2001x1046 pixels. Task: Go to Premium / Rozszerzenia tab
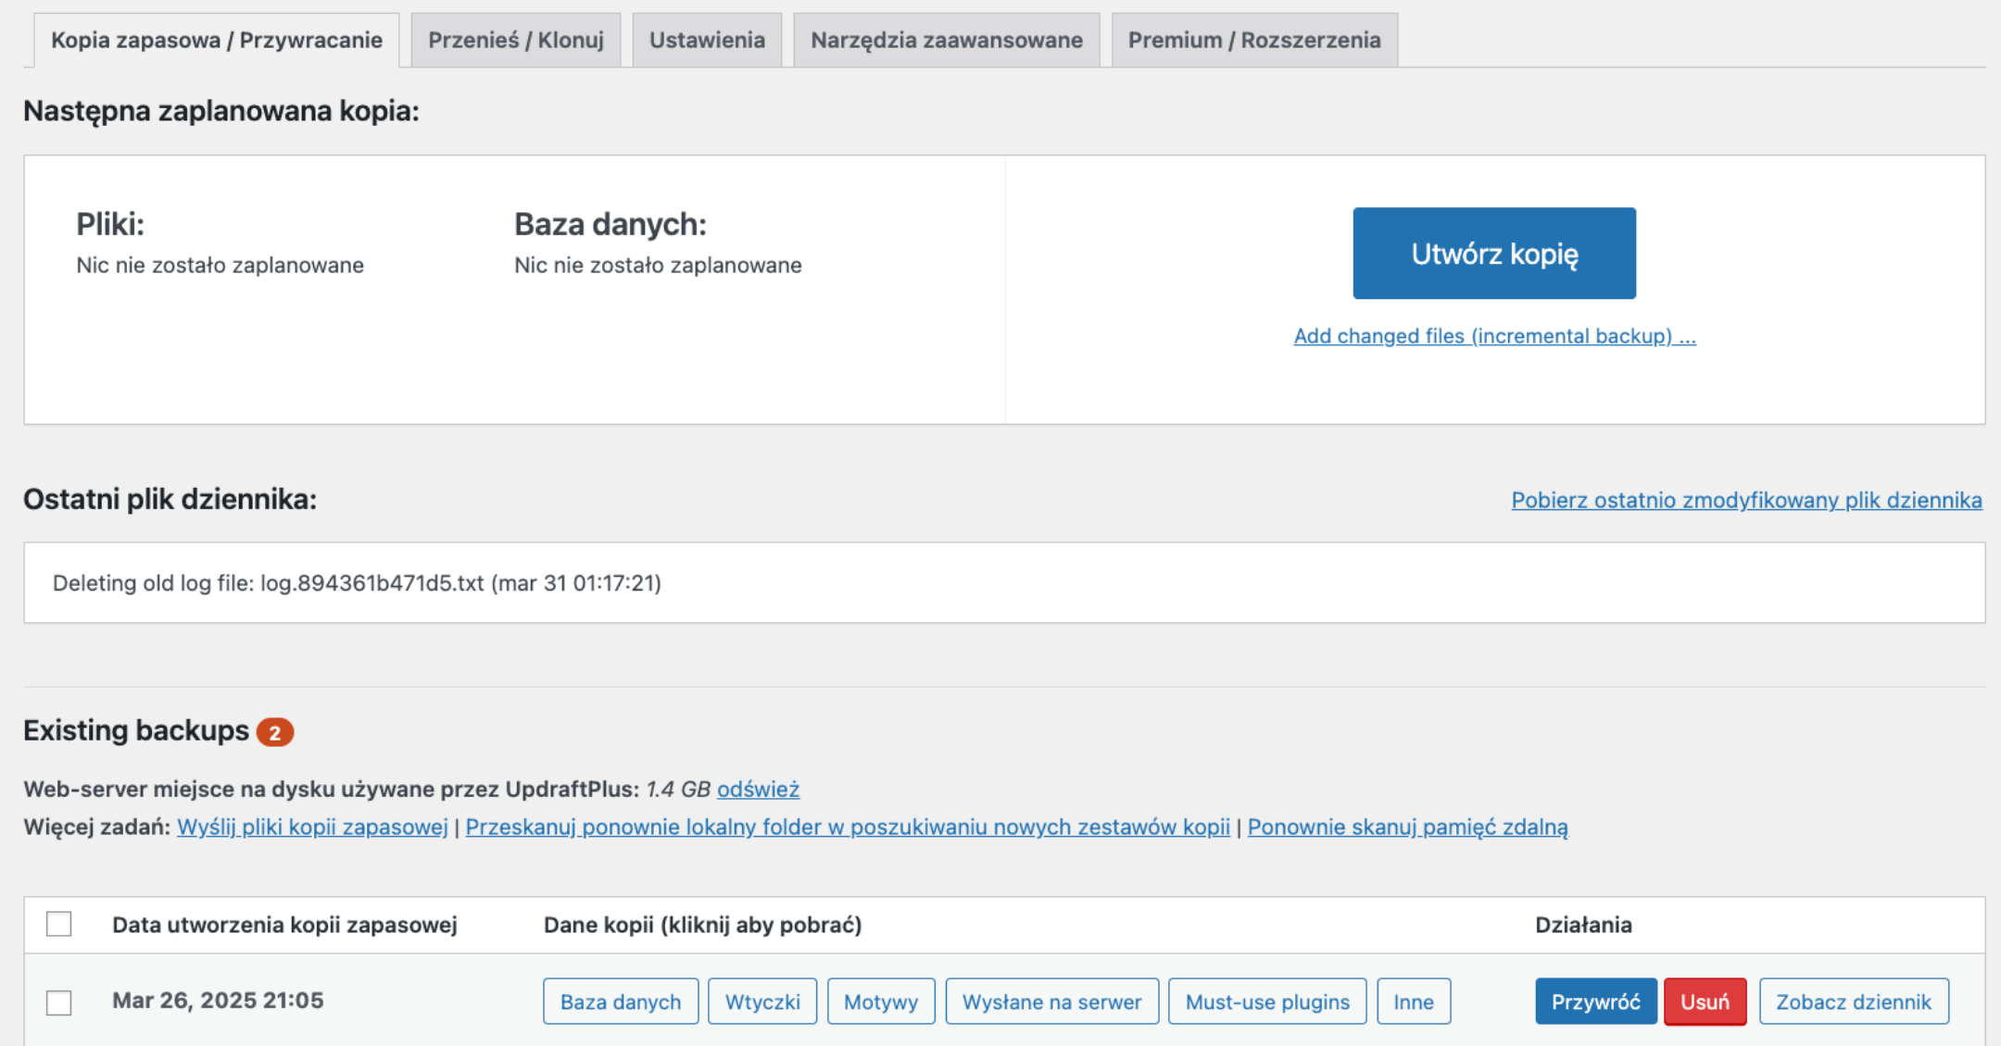click(1253, 40)
